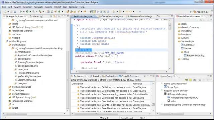Click the External Tools run icon
Screen dimensions: 214x120
40,12
